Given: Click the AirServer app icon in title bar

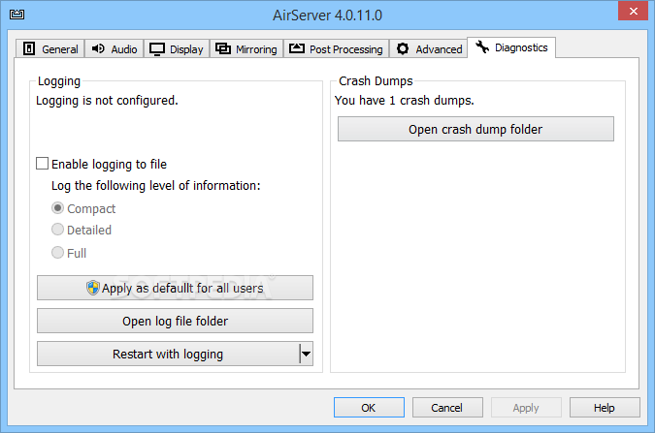Looking at the screenshot, I should (16, 15).
